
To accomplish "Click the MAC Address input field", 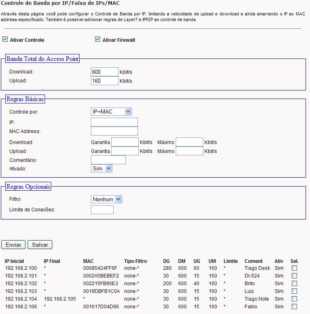I will pyautogui.click(x=114, y=131).
